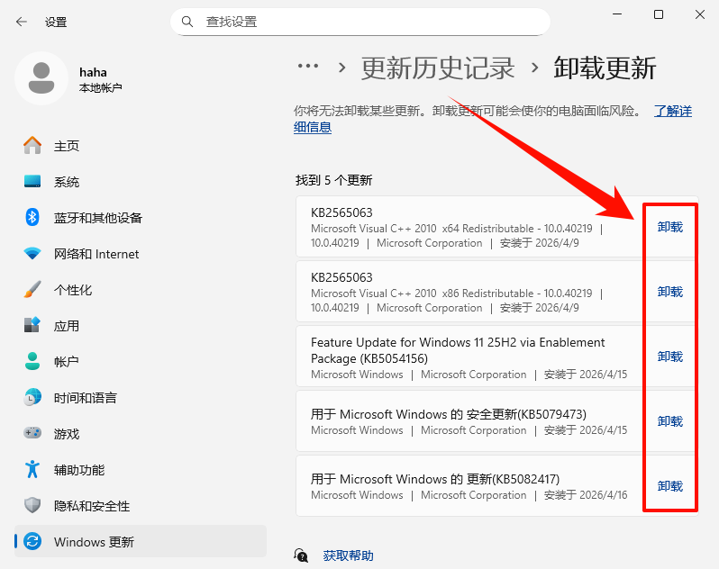This screenshot has width=719, height=569.
Task: Select the 辅助功能 label
Action: point(79,470)
